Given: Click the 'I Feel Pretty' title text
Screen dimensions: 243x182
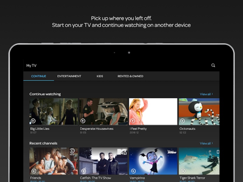Looking at the screenshot, I should click(138, 129).
